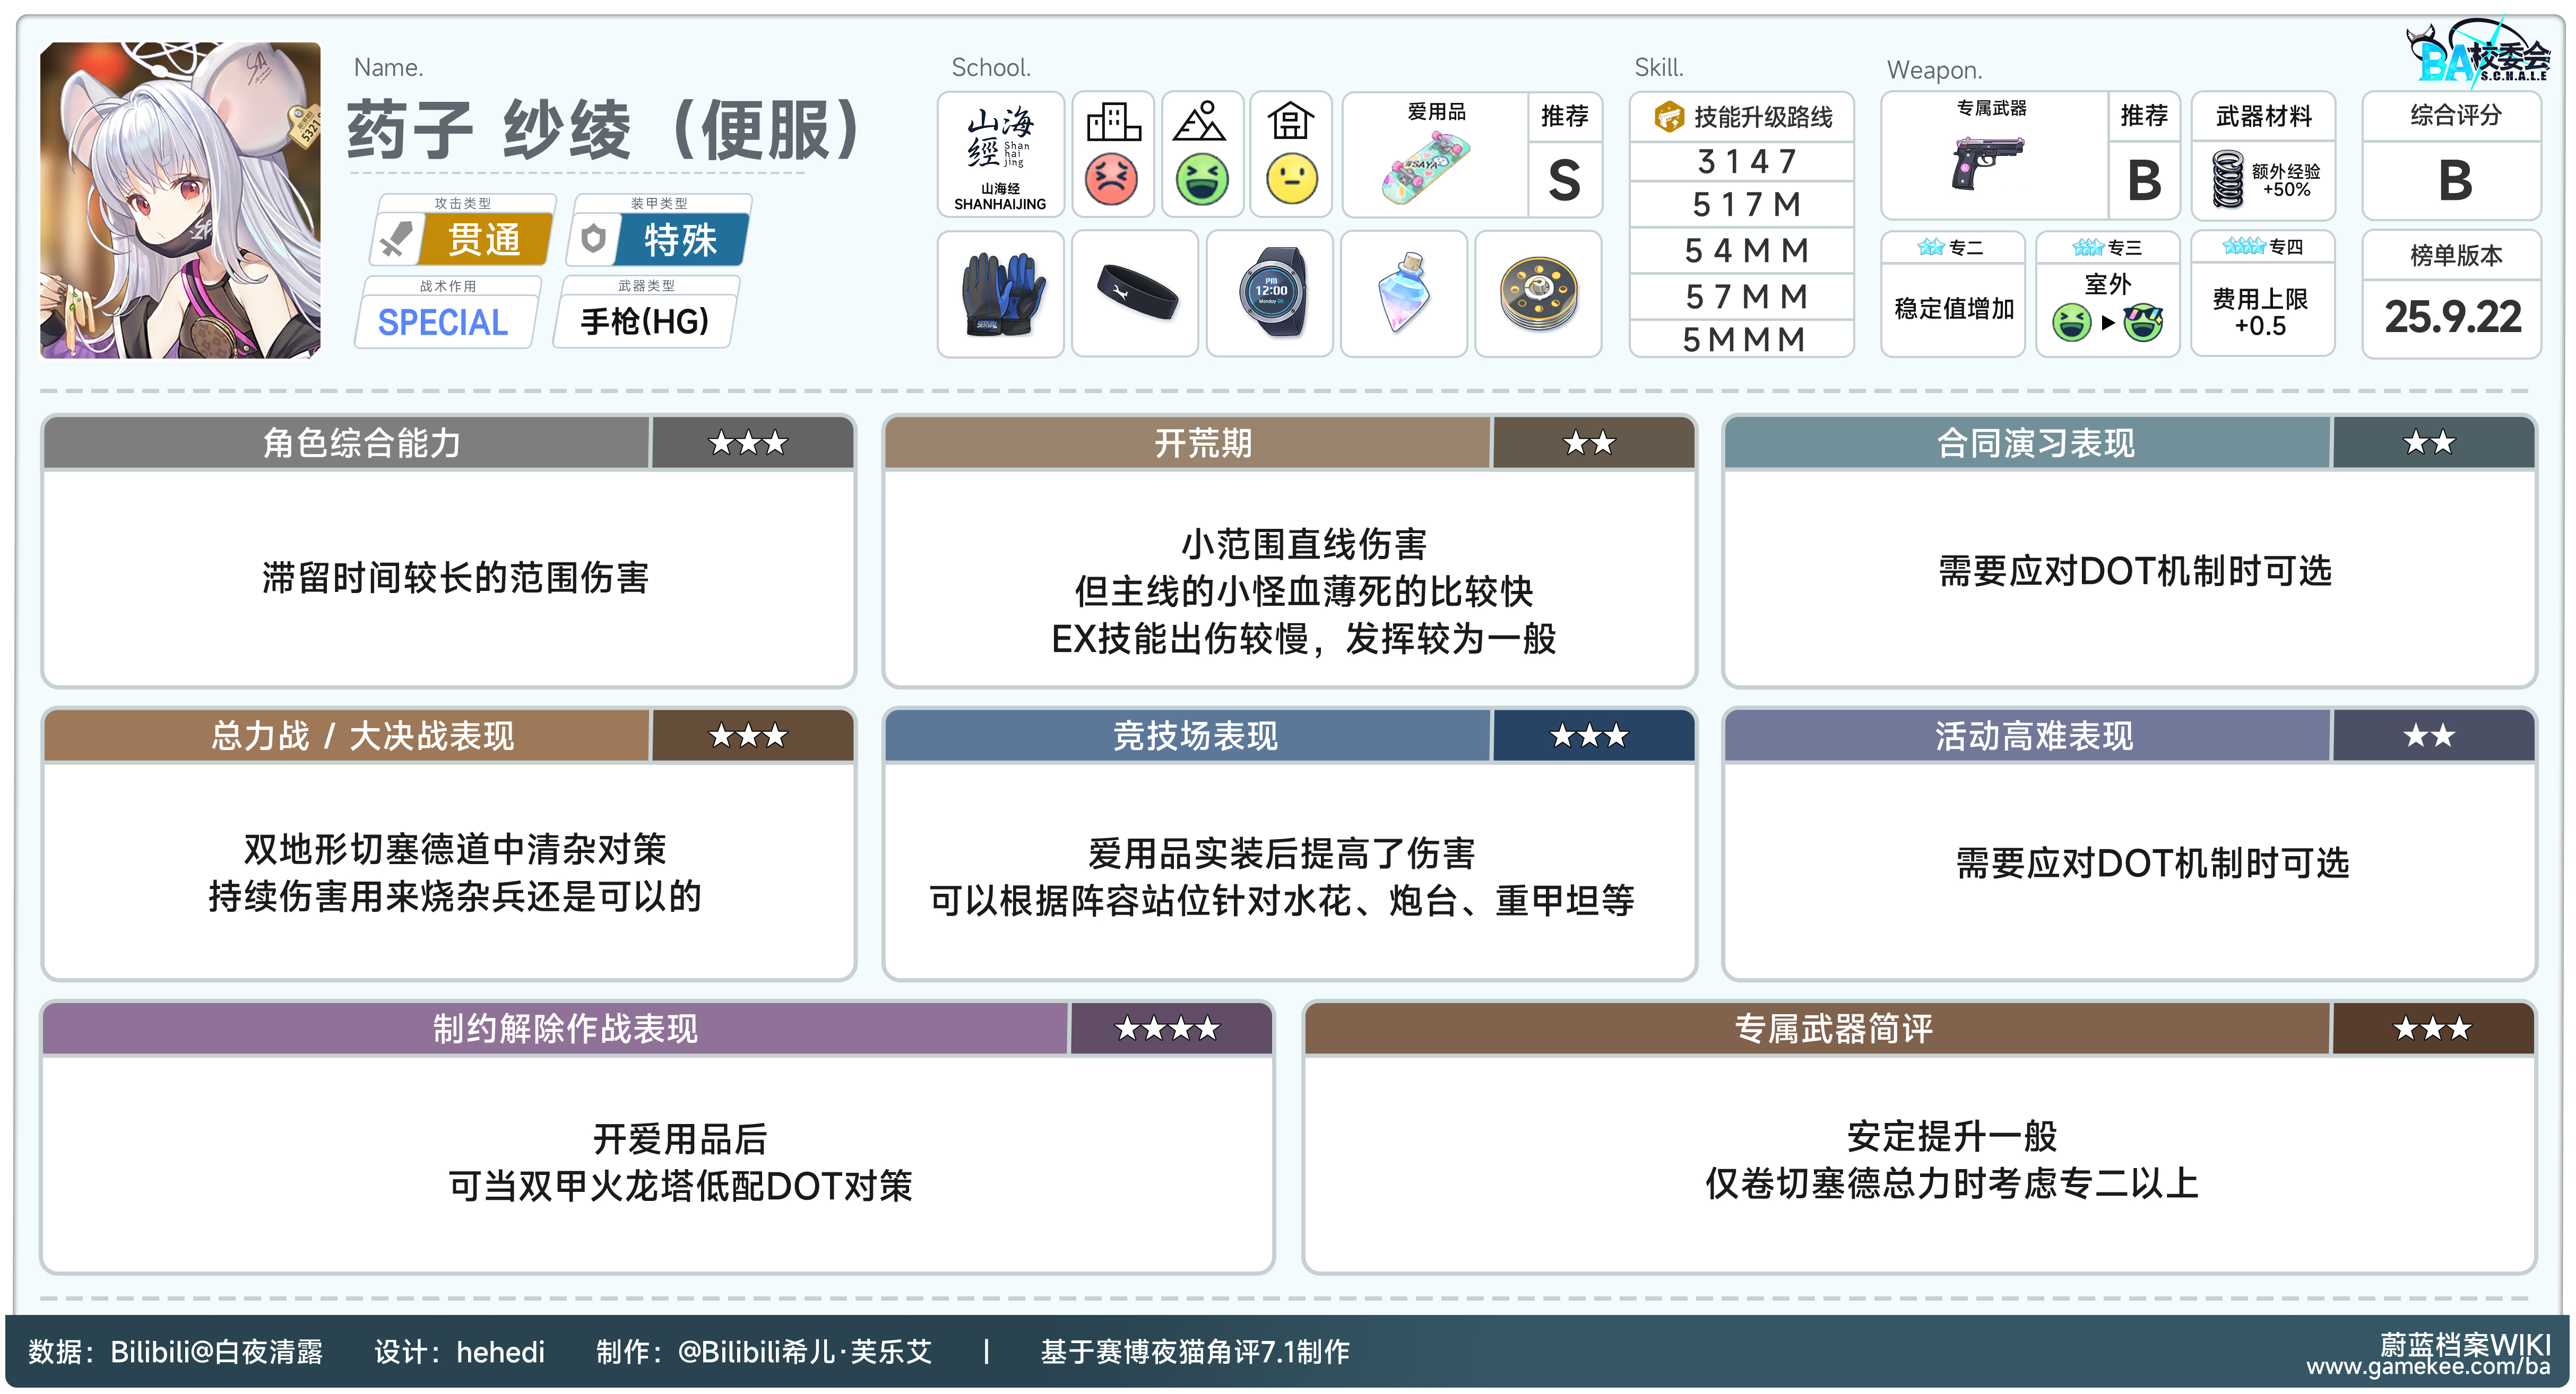Click the 技能升级路线 skill header
The width and height of the screenshot is (2576, 1394).
(x=1761, y=117)
